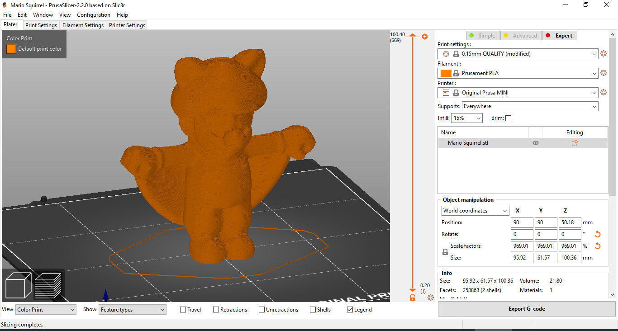Click the Size Z field showing 100.36
This screenshot has height=331, width=618.
(570, 258)
